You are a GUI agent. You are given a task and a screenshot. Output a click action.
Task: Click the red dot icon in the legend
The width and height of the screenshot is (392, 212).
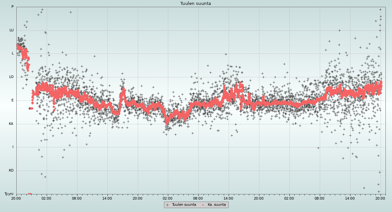pyautogui.click(x=203, y=205)
